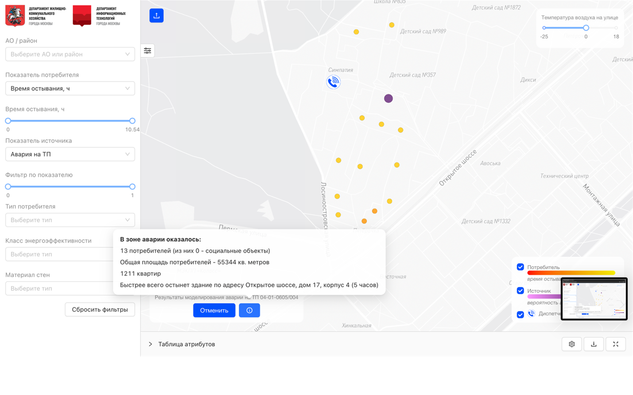
Task: Download the attribute table data
Action: click(594, 344)
